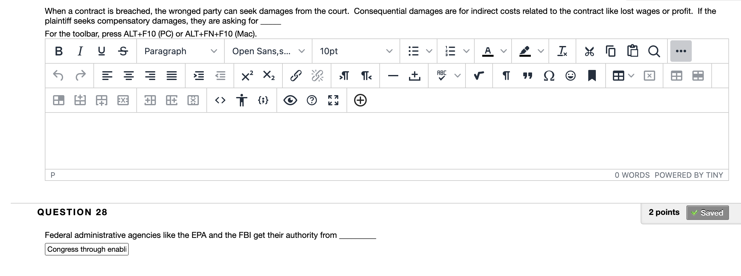This screenshot has height=276, width=741.
Task: Open table properties
Action: point(676,76)
